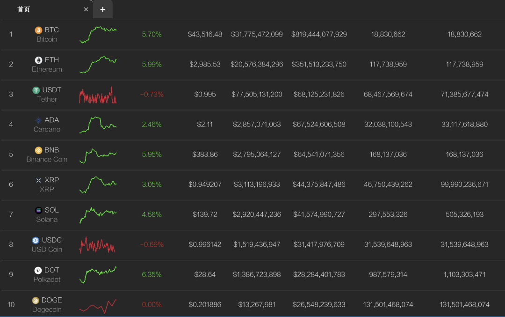Open the XRP price sparkline chart
505x317 pixels.
point(98,185)
